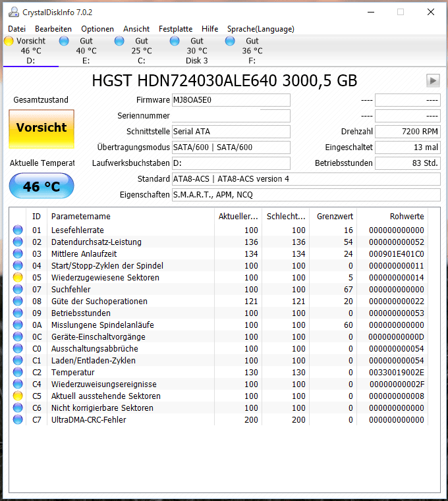
Task: Click the Übertragungsmodus SATA/600 field
Action: 231,147
